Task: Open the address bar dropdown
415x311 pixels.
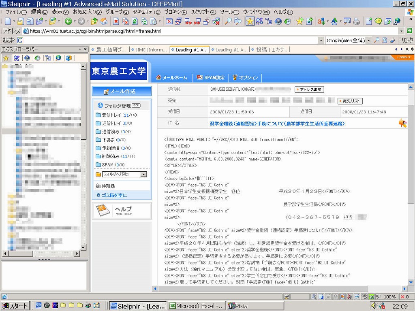Action: pos(402,31)
